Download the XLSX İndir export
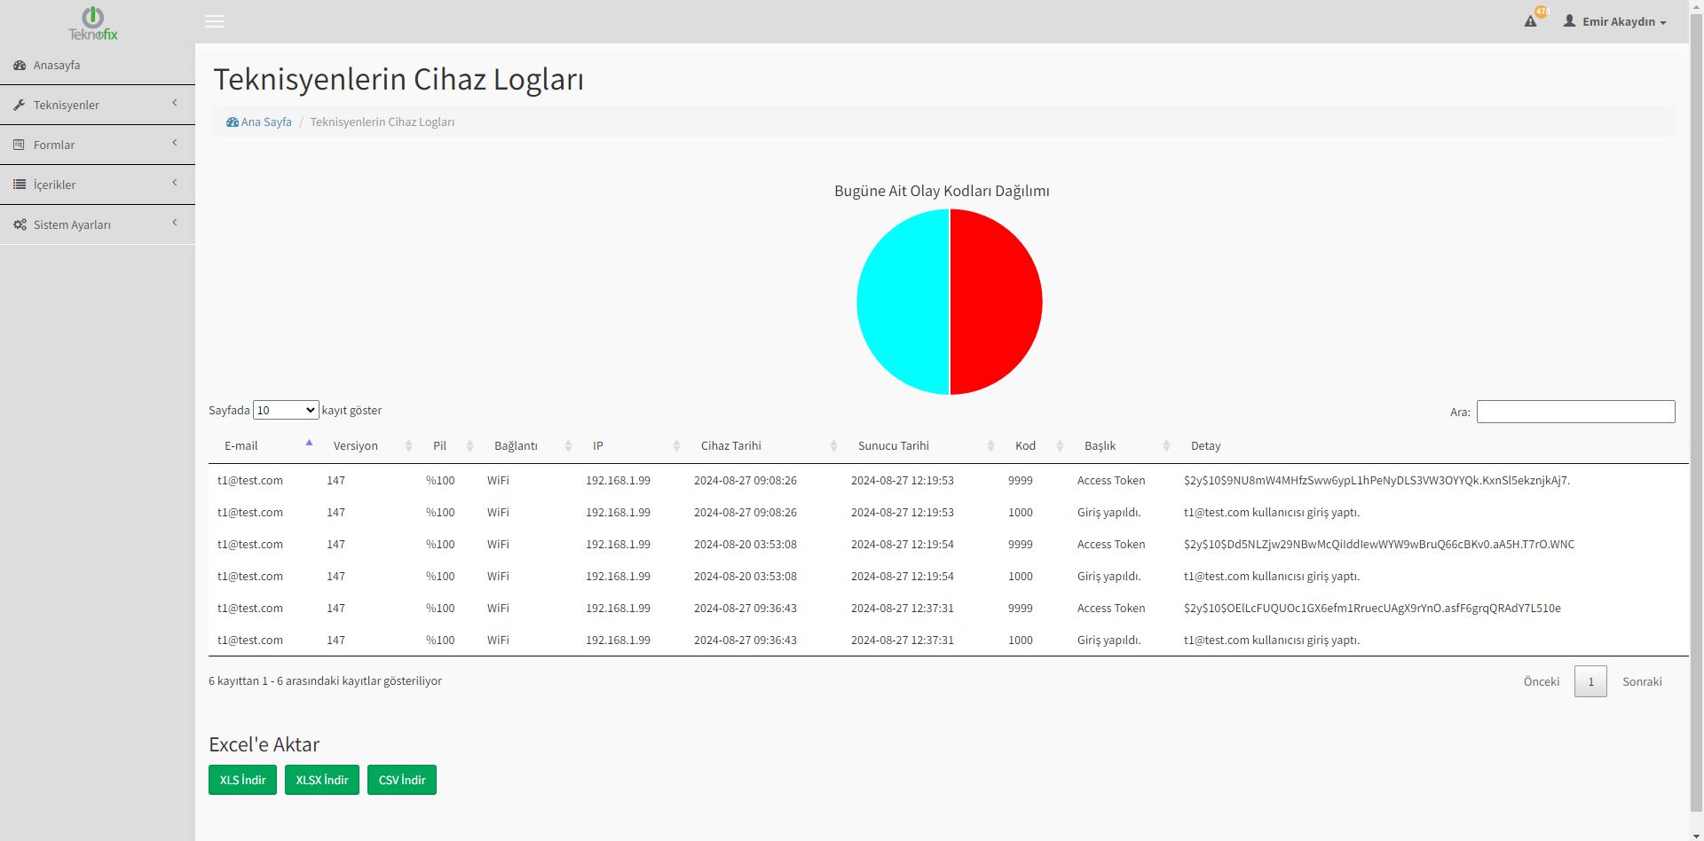Image resolution: width=1704 pixels, height=841 pixels. tap(322, 780)
